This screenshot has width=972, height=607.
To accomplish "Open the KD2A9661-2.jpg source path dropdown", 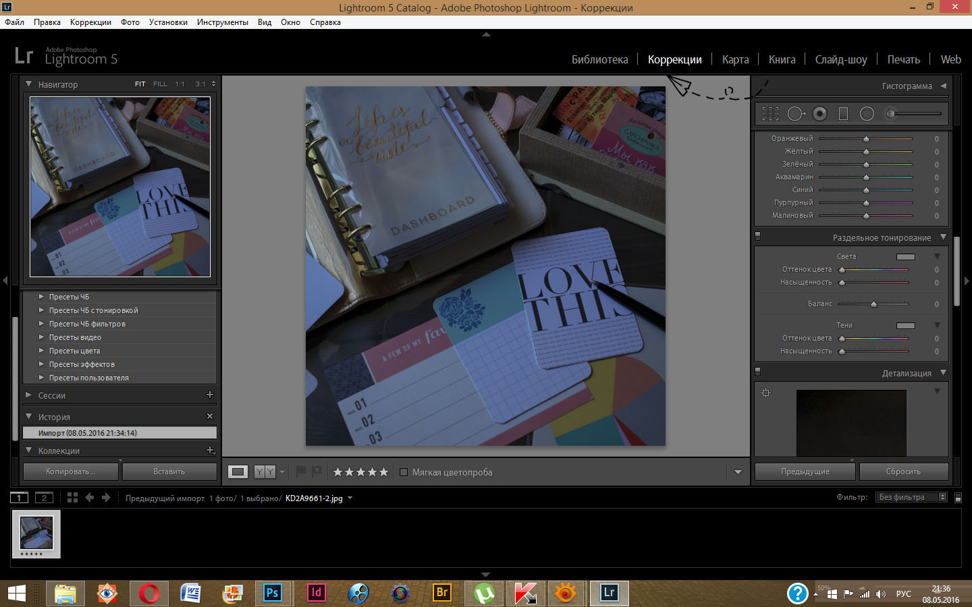I will [350, 498].
